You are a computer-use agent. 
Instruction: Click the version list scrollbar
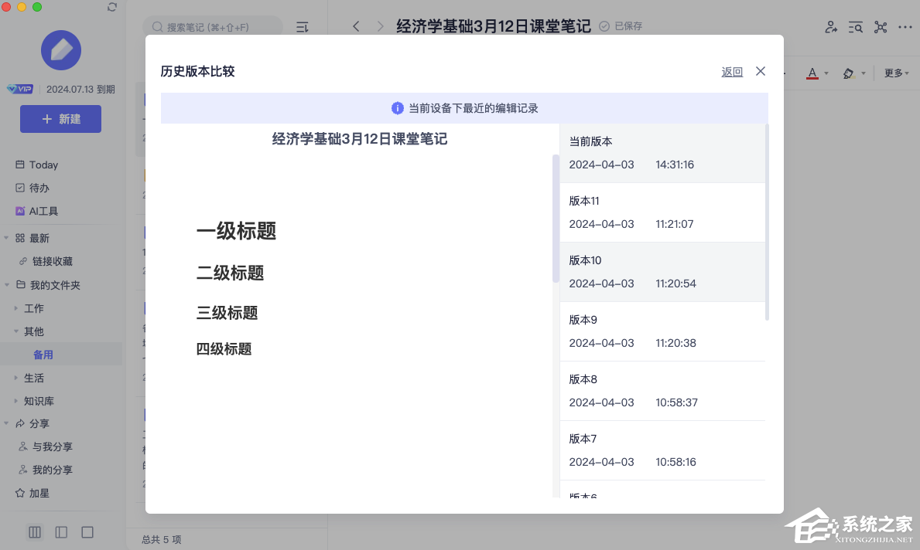point(767,222)
